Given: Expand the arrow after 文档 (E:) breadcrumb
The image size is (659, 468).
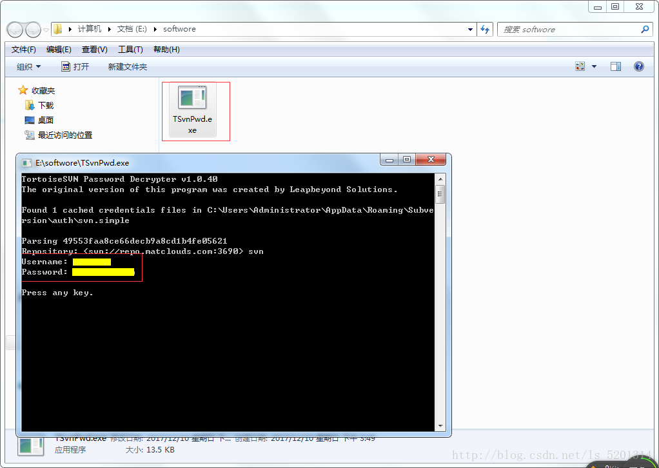Looking at the screenshot, I should (x=155, y=29).
